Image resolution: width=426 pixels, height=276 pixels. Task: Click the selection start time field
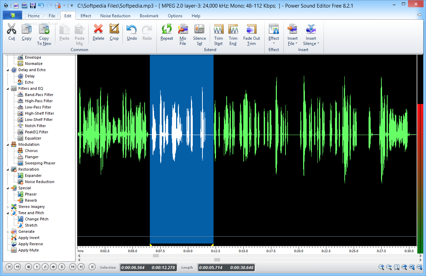click(133, 267)
